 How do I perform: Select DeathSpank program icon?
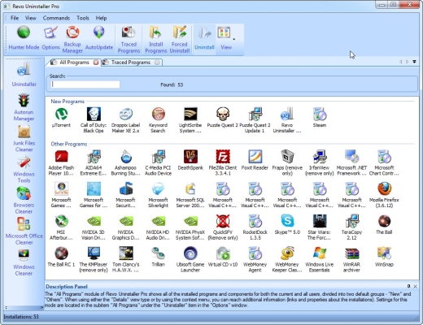pos(190,160)
